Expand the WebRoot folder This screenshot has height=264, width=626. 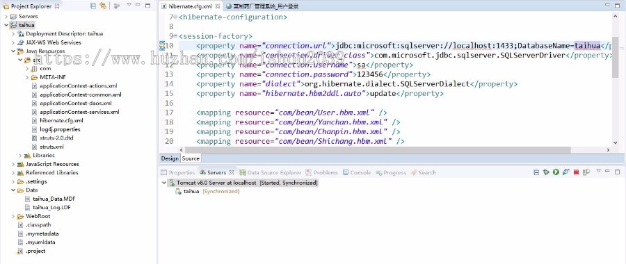[13, 216]
